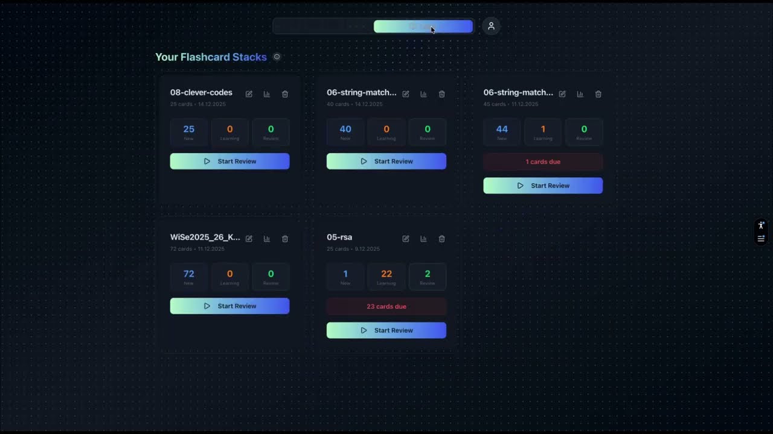Screen dimensions: 773x434
Task: Delete the 08-clever-codes stack
Action: (x=285, y=94)
